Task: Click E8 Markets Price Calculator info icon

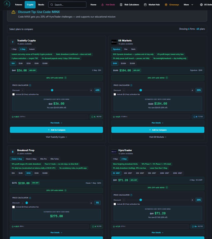Action: tap(131, 85)
